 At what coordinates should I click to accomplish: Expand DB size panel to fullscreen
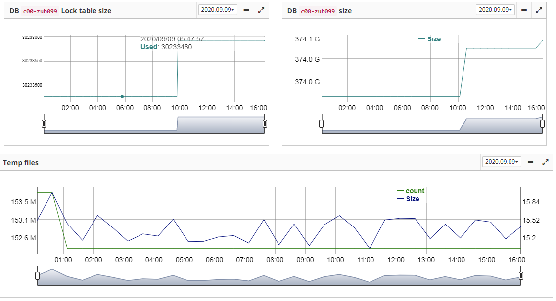[539, 10]
